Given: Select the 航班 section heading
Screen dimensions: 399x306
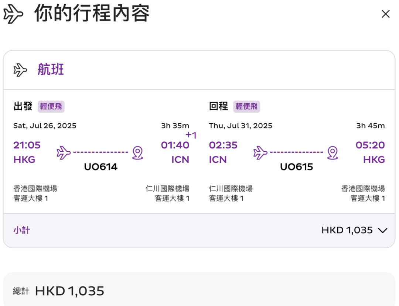Looking at the screenshot, I should 51,70.
